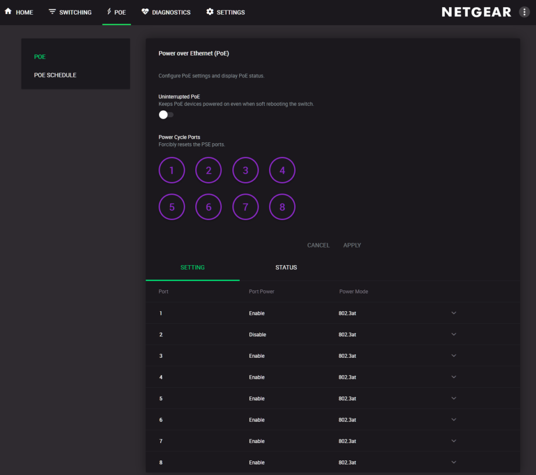536x475 pixels.
Task: Expand port 4 row chevron
Action: (454, 377)
